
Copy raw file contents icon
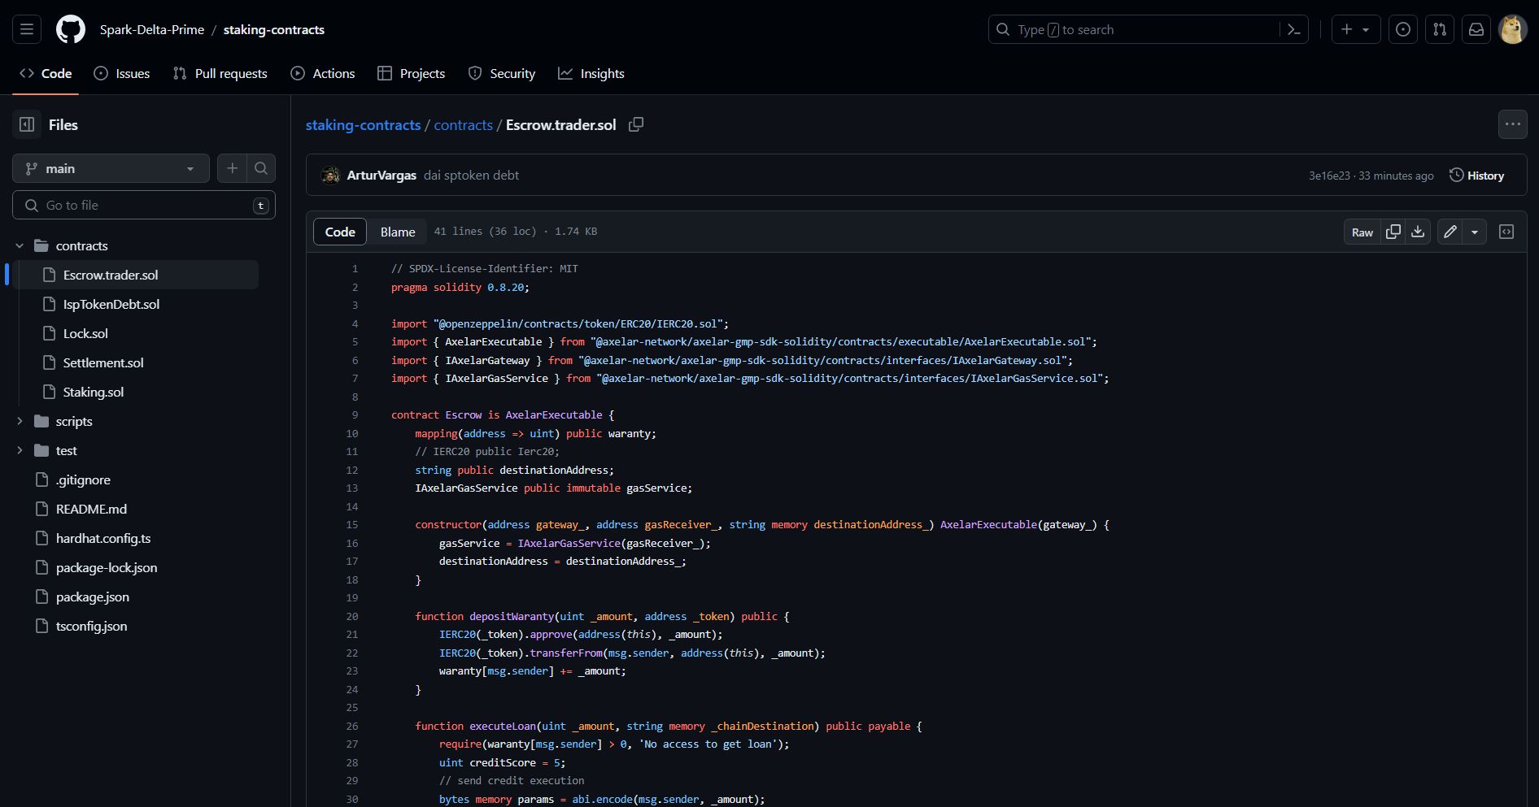(x=1393, y=232)
